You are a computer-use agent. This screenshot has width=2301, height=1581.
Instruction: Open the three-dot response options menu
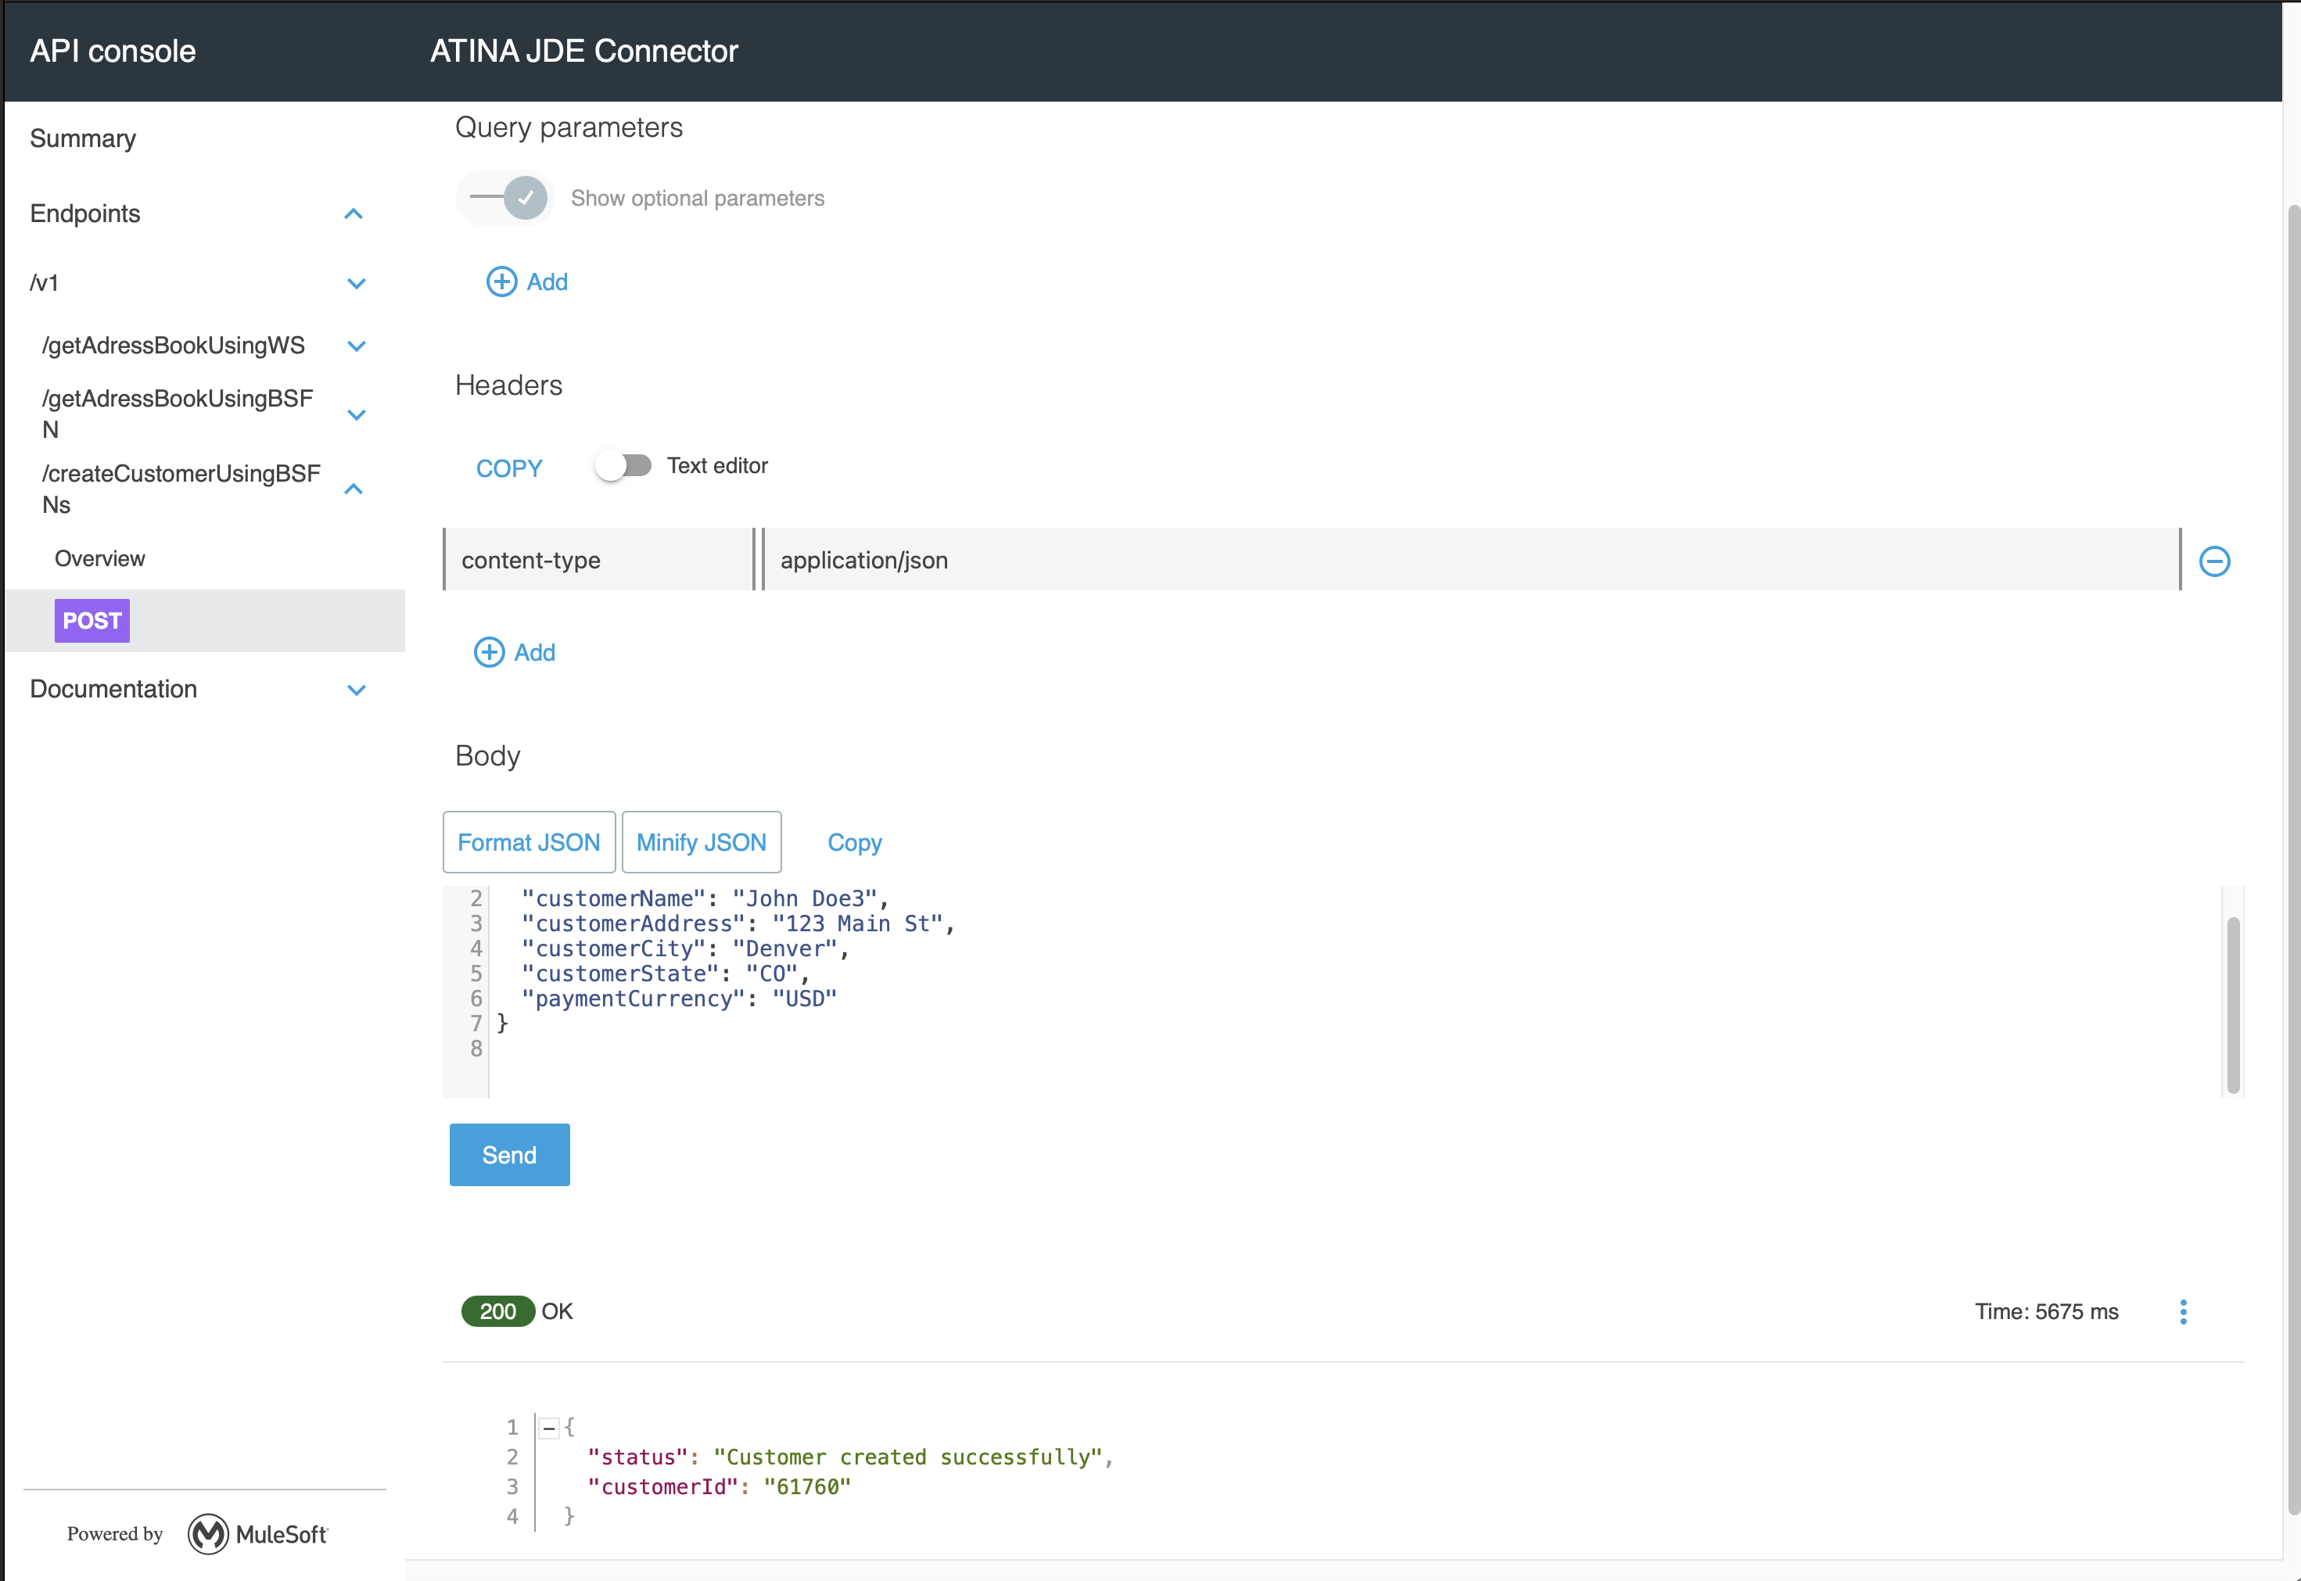(x=2182, y=1311)
